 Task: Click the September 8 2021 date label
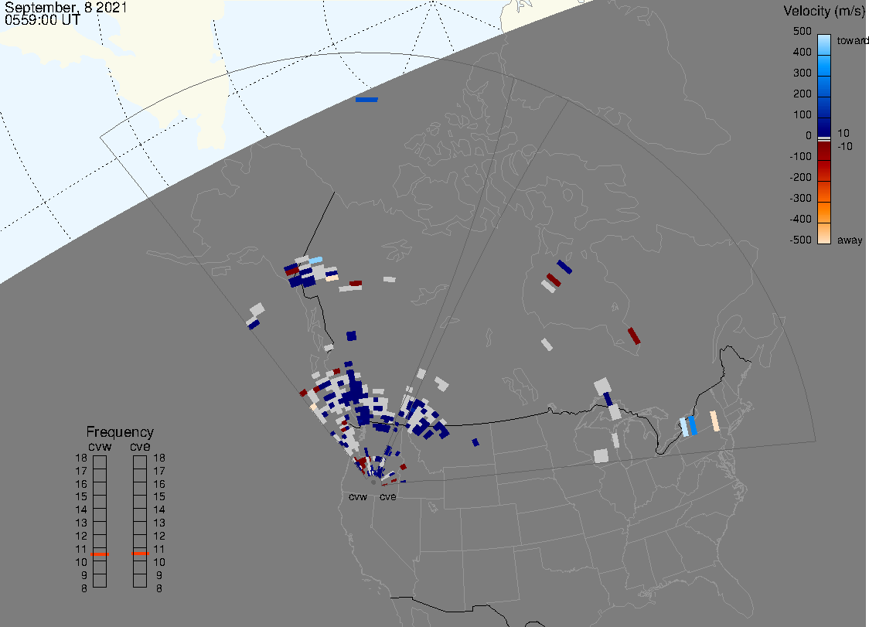coord(66,8)
